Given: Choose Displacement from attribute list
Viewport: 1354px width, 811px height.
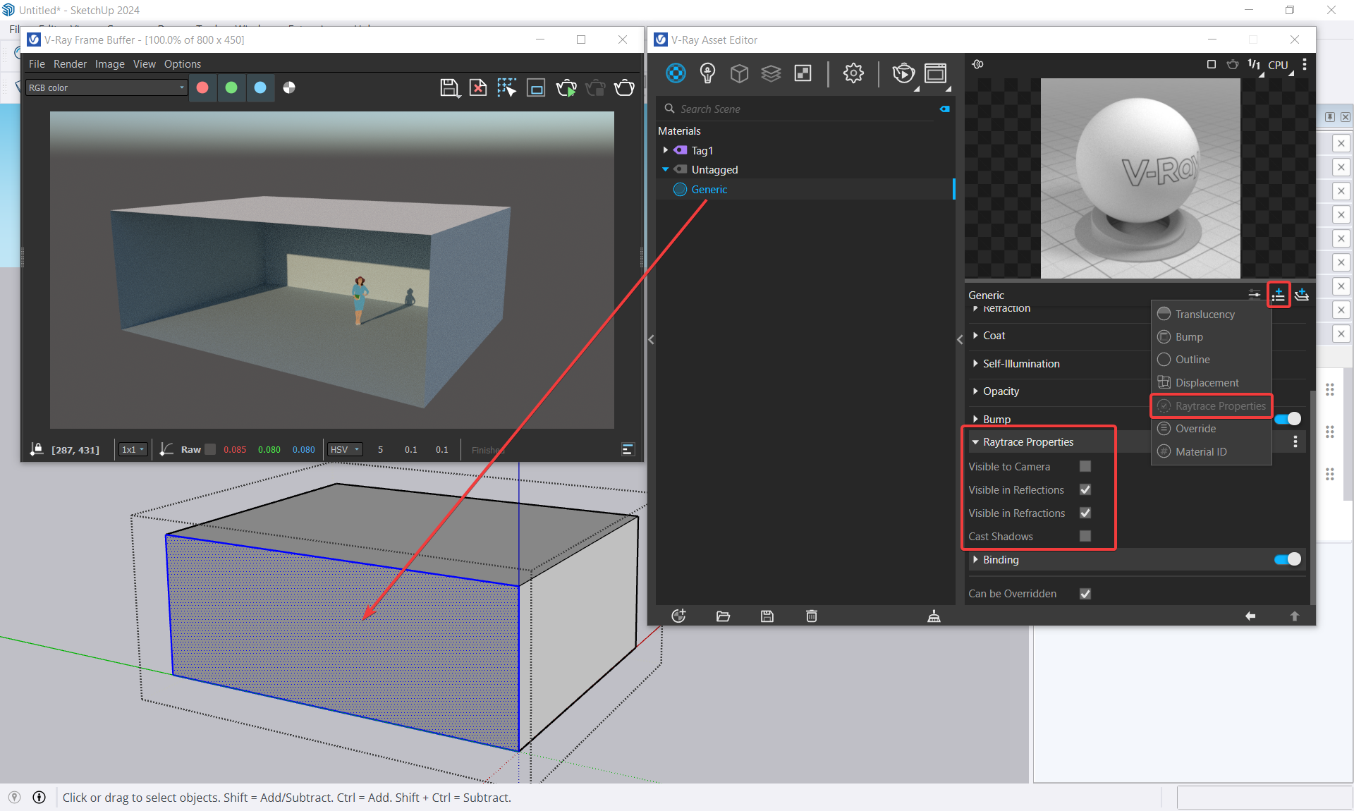Looking at the screenshot, I should 1211,382.
